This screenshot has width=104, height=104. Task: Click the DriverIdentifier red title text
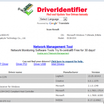(62, 10)
